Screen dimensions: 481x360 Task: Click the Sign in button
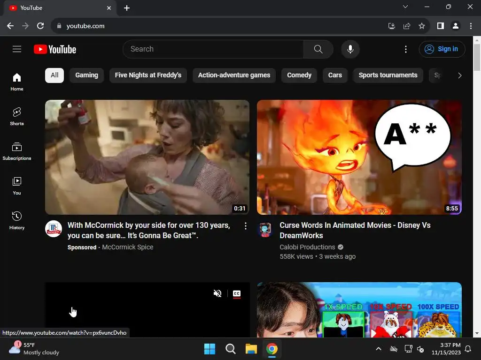(x=442, y=49)
